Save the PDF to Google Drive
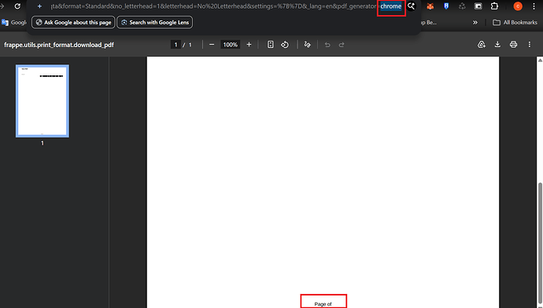Image resolution: width=543 pixels, height=308 pixels. coord(482,45)
